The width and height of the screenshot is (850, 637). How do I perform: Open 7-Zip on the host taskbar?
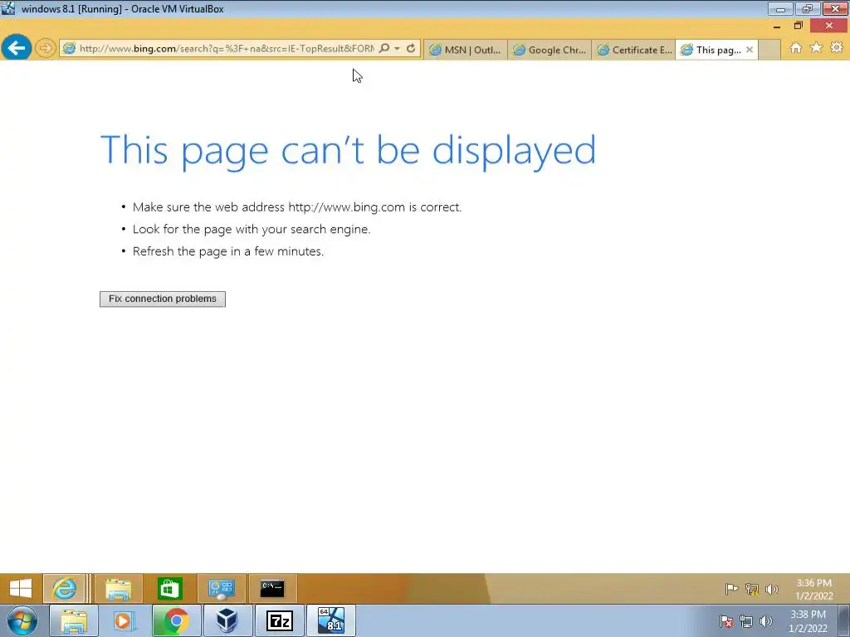279,620
